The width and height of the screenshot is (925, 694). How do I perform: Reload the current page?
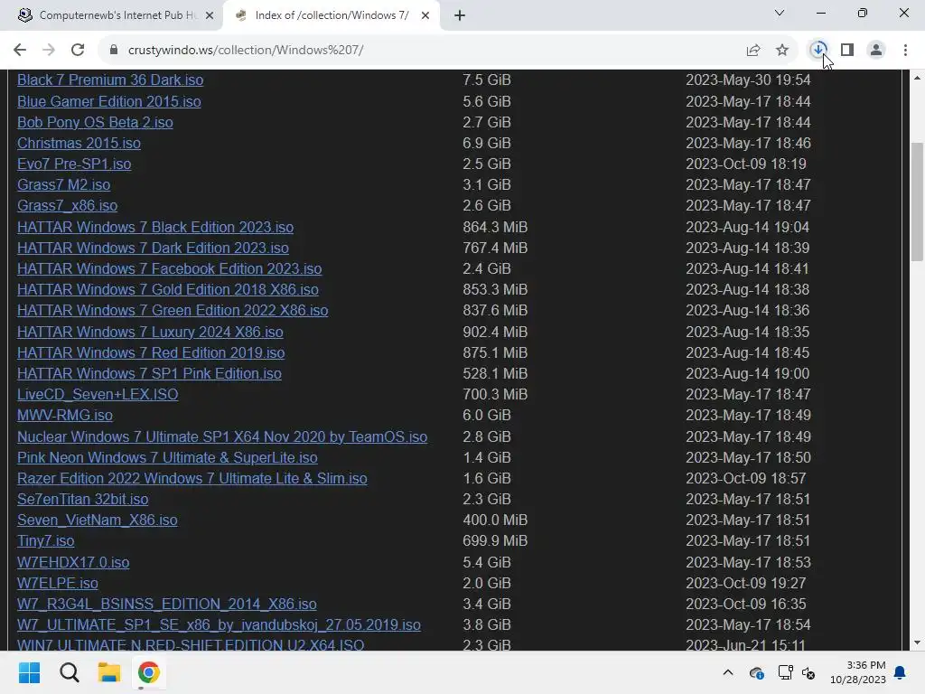(x=78, y=50)
